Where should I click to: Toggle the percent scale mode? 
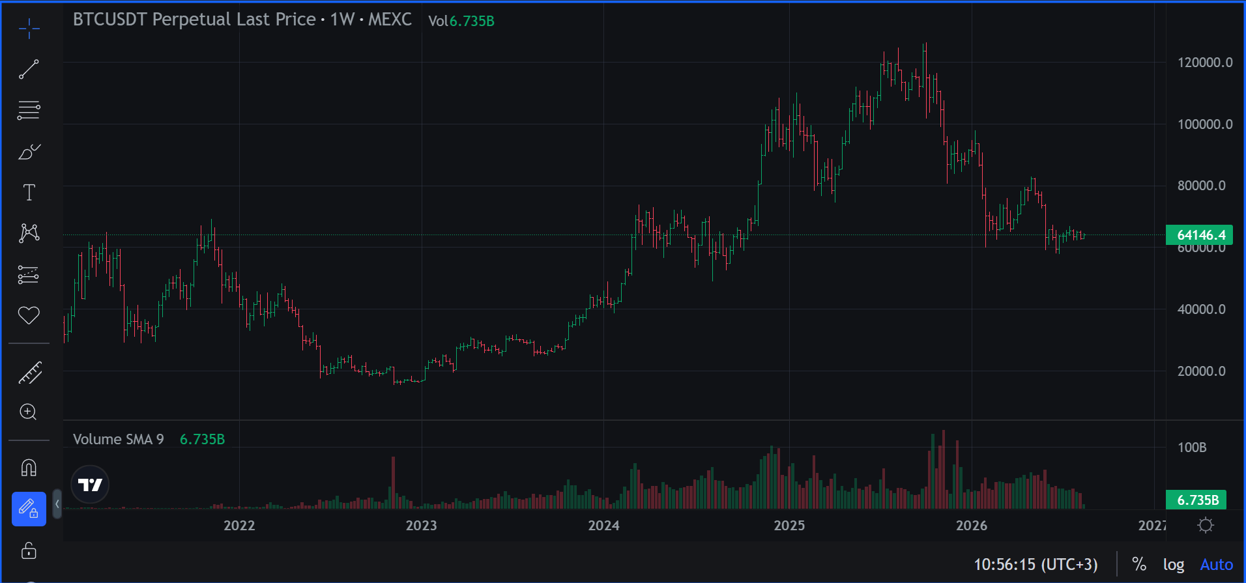click(x=1138, y=564)
